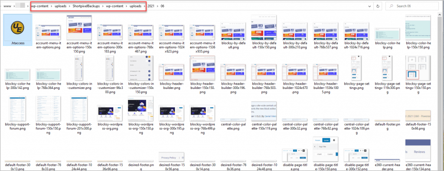Navigate to ShortpixelBackups breadcrumb segment

pyautogui.click(x=87, y=6)
